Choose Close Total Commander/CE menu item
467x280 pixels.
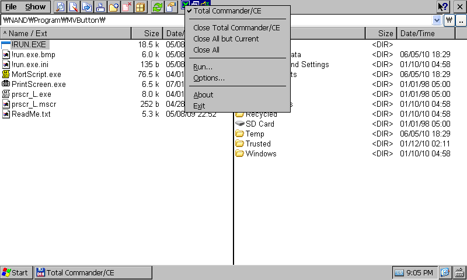pos(238,27)
